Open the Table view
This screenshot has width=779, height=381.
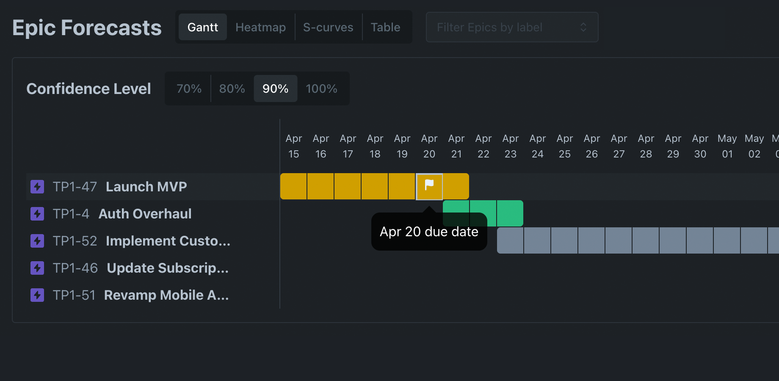(x=385, y=27)
